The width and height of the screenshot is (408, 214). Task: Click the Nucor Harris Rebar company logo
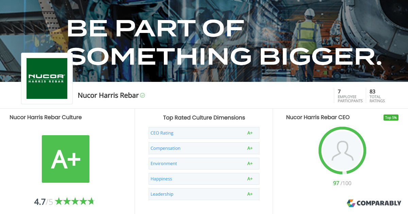click(47, 78)
